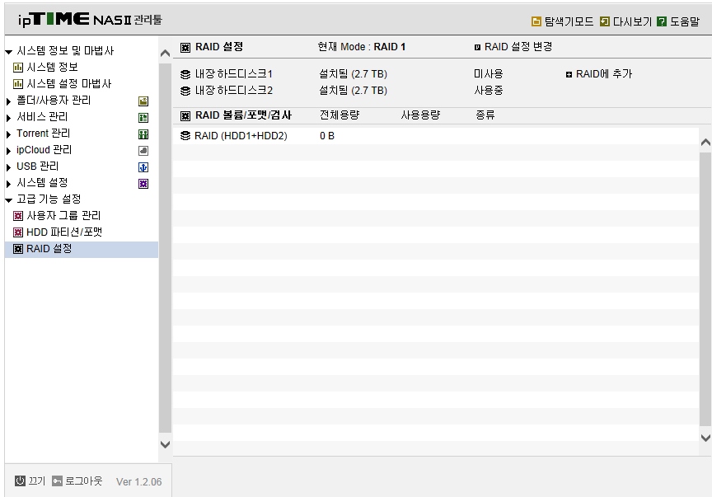Open 도움말 help
Screen dimensions: 712x497
click(678, 21)
